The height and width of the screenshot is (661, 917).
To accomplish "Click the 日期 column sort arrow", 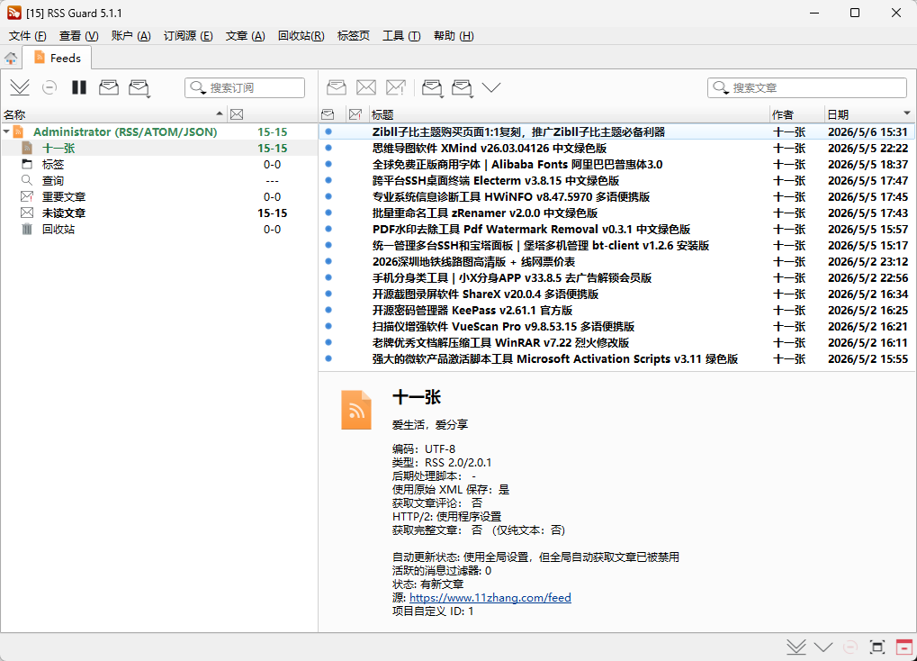I will [x=907, y=113].
